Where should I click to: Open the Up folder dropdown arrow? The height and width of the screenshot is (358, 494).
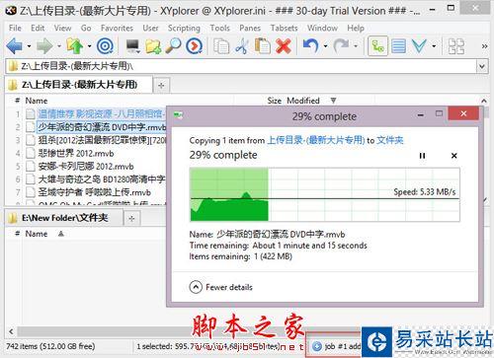[89, 46]
